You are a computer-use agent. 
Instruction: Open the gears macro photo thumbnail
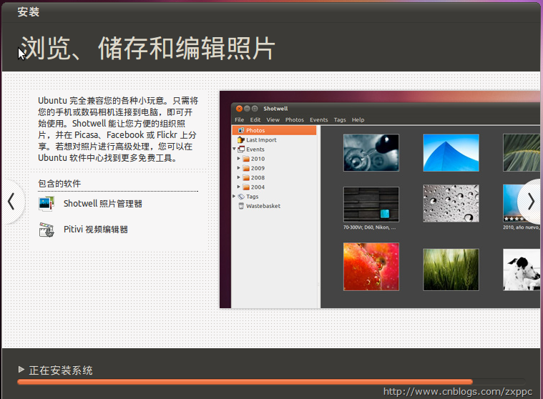371,152
